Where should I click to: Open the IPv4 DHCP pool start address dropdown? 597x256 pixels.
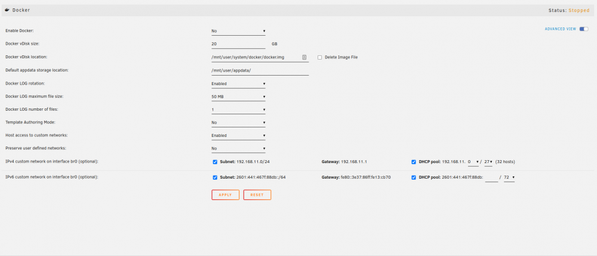tap(473, 162)
